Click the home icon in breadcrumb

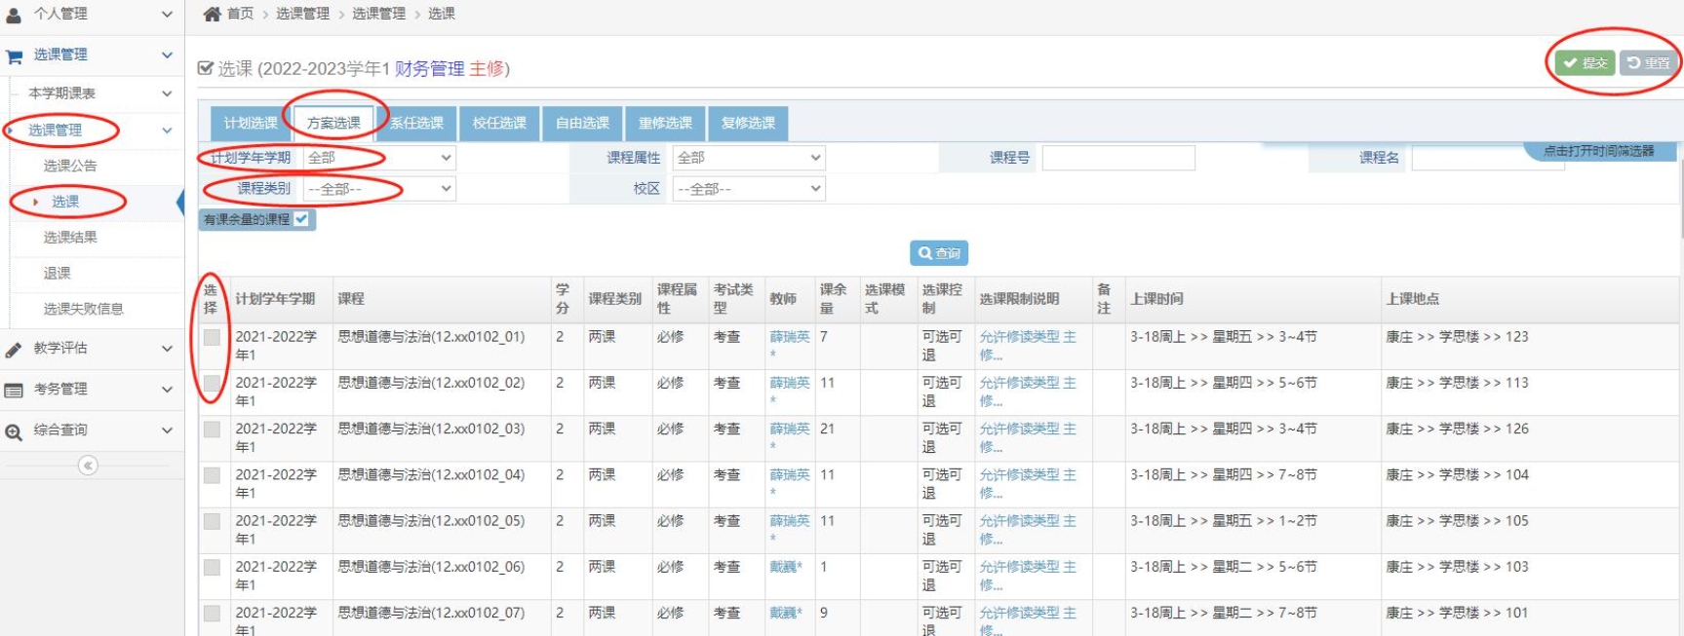pos(212,14)
